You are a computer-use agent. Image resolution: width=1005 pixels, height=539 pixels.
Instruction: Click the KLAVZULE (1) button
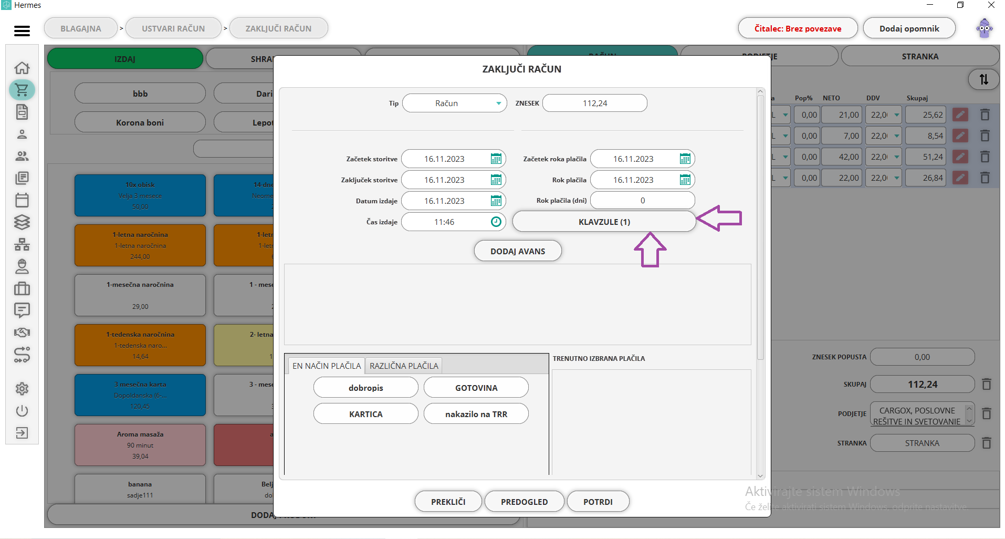pyautogui.click(x=604, y=222)
